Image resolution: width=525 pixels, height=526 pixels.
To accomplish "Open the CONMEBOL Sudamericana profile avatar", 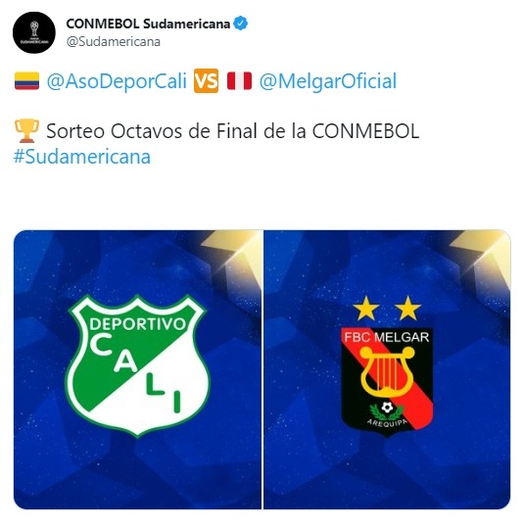I will pyautogui.click(x=34, y=32).
